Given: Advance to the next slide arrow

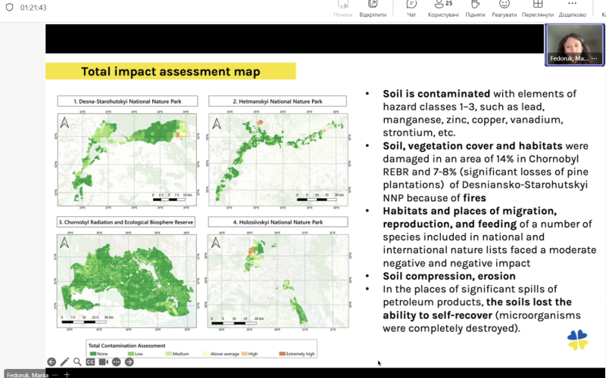Looking at the screenshot, I should coord(129,362).
